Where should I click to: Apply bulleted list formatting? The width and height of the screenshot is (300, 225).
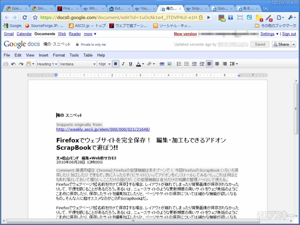pyautogui.click(x=186, y=64)
